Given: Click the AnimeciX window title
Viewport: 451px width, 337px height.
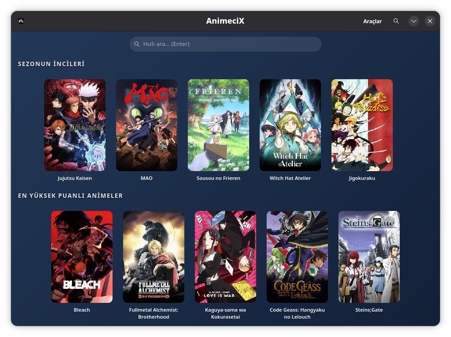Looking at the screenshot, I should tap(225, 21).
